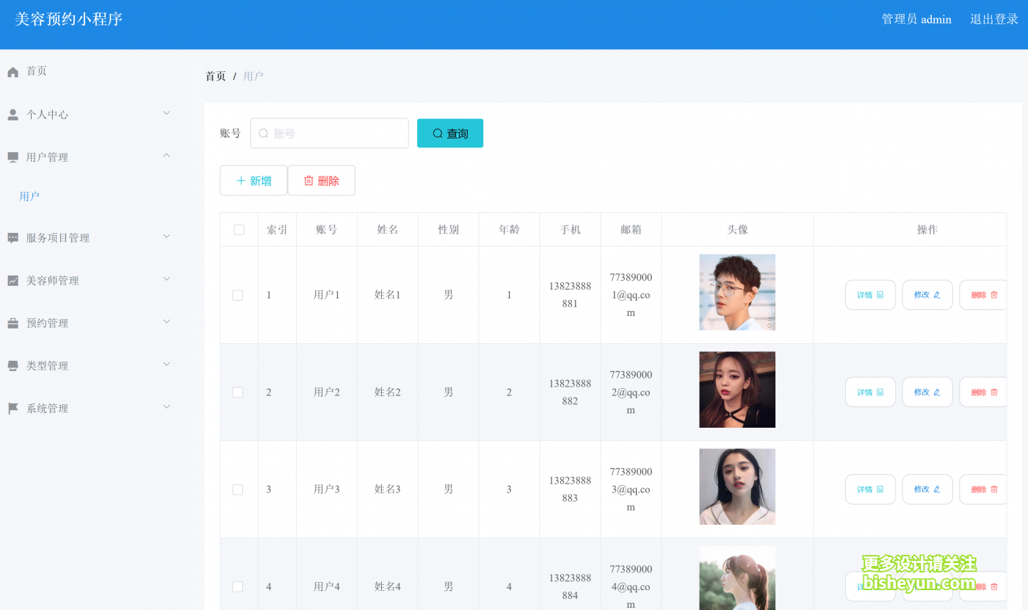The width and height of the screenshot is (1028, 610).
Task: Click the trash icon on top 删除 button
Action: [308, 181]
